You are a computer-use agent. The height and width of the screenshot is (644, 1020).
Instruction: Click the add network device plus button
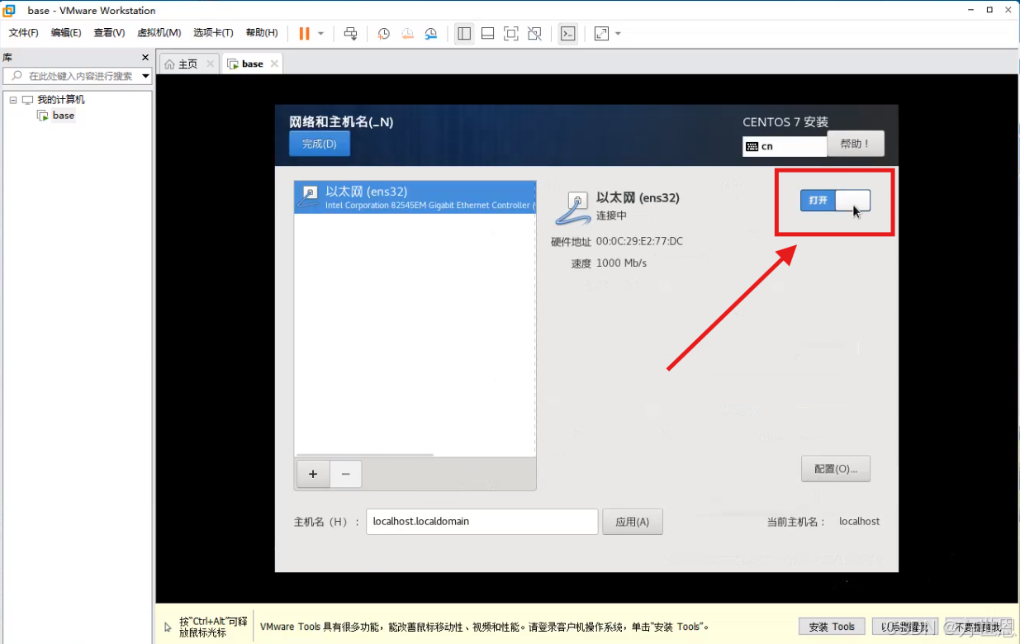click(x=313, y=474)
